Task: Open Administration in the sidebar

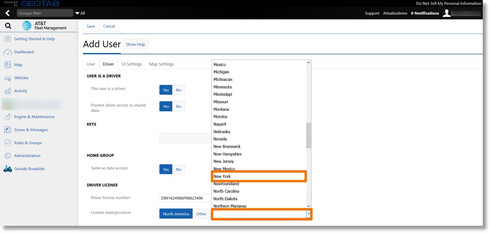Action: [x=27, y=156]
